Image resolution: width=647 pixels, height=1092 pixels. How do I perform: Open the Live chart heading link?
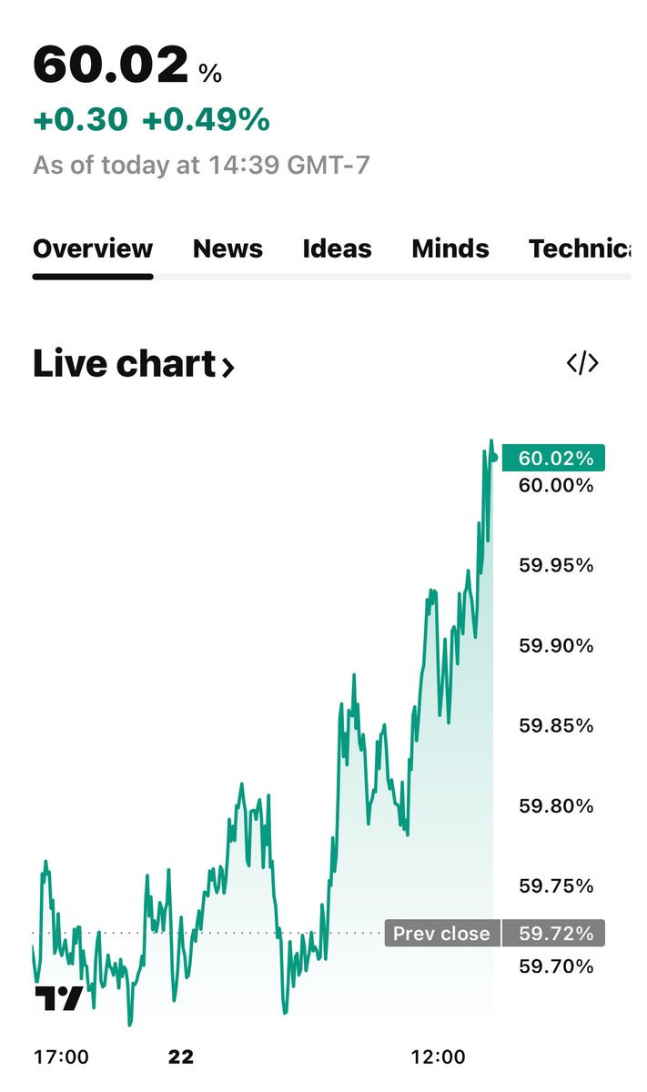pyautogui.click(x=134, y=364)
